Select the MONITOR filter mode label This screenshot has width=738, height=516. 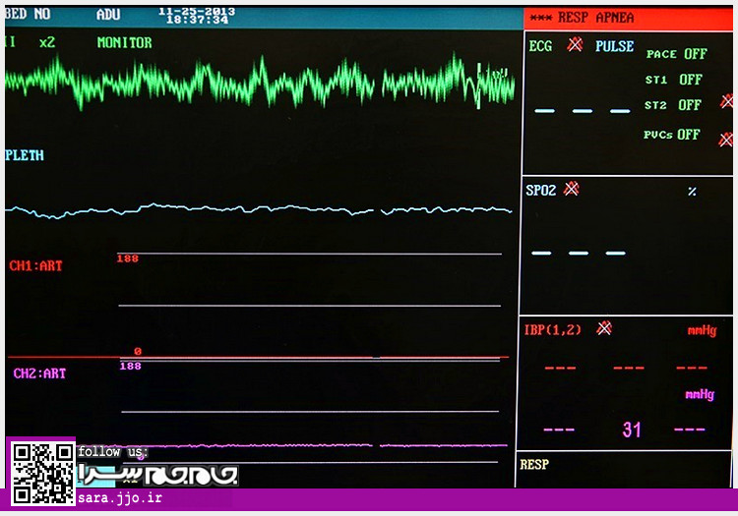tap(124, 43)
